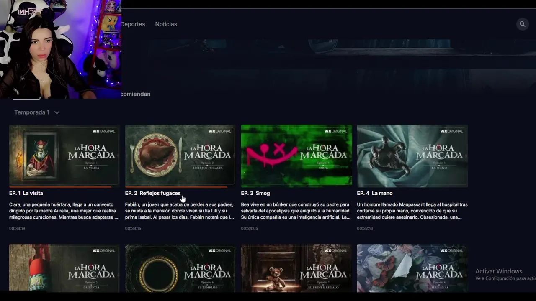Click the title EP. 2 Reflejos fugaces
Screen dimensions: 536x301
click(153, 193)
